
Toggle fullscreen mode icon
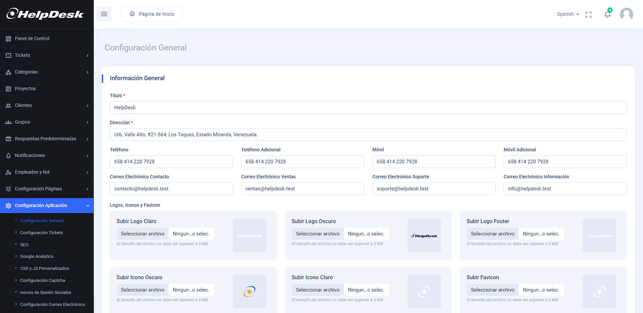[588, 14]
